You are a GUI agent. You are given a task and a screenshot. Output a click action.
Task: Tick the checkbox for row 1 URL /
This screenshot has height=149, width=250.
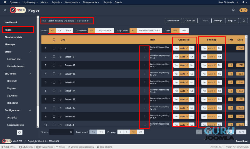54,48
